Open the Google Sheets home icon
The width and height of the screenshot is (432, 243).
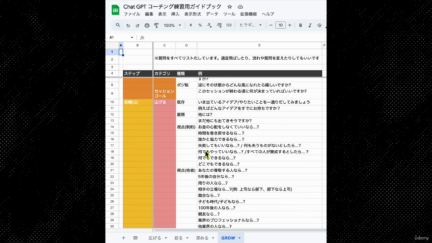pos(115,10)
